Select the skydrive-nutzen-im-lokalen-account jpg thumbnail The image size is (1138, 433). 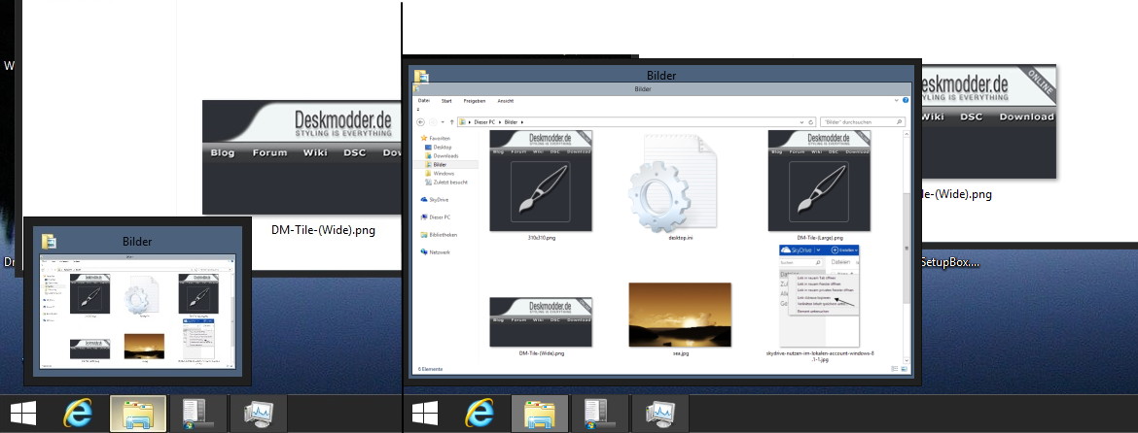point(819,295)
